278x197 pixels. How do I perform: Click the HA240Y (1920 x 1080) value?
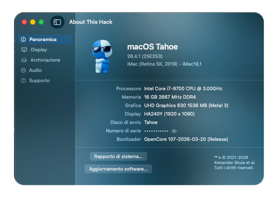point(169,114)
